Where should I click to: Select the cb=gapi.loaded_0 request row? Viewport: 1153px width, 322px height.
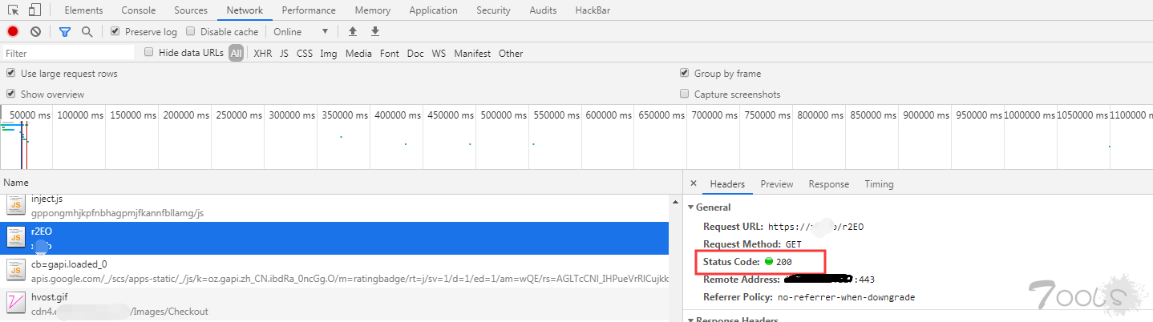coord(334,271)
